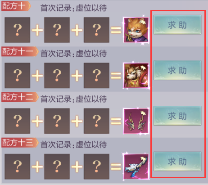Click the 求助 button for 配方十二
208x185 pixels.
(177, 116)
